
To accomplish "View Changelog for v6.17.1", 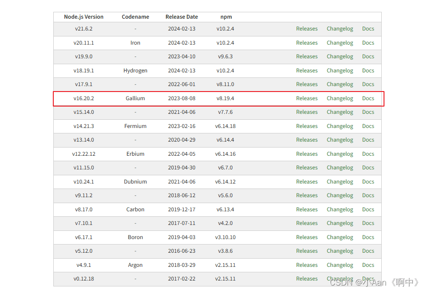I will point(340,237).
